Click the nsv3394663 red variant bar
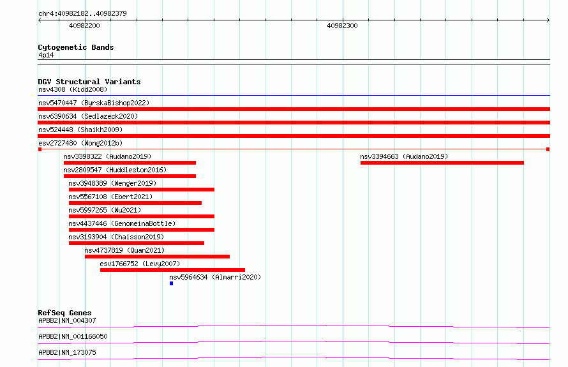 442,163
